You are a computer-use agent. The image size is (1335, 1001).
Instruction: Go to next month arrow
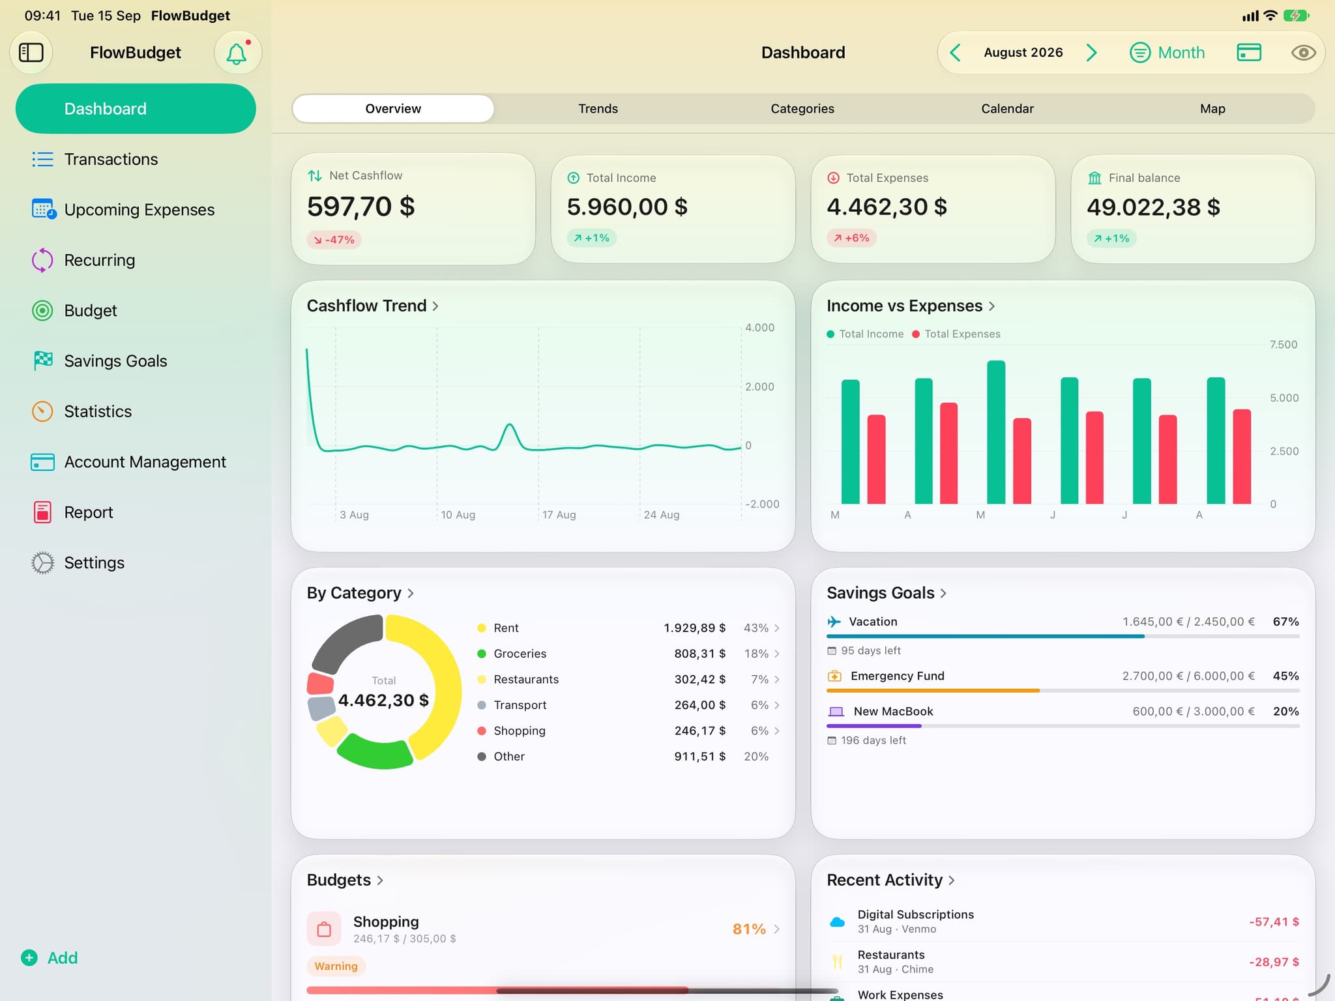point(1092,52)
